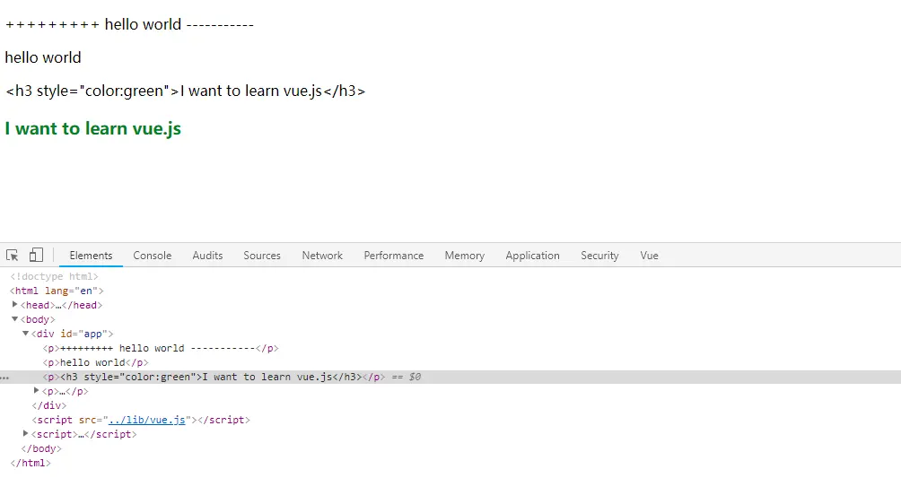Click the plain 'hello world' page paragraph
901x504 pixels.
(43, 57)
